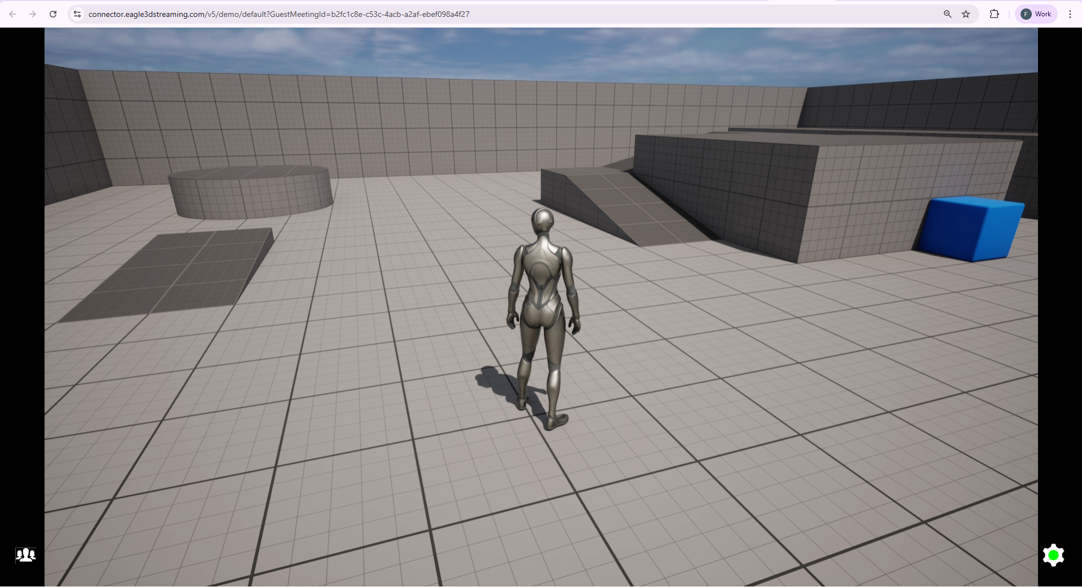
Task: Open the participants icon at bottom left
Action: click(25, 555)
